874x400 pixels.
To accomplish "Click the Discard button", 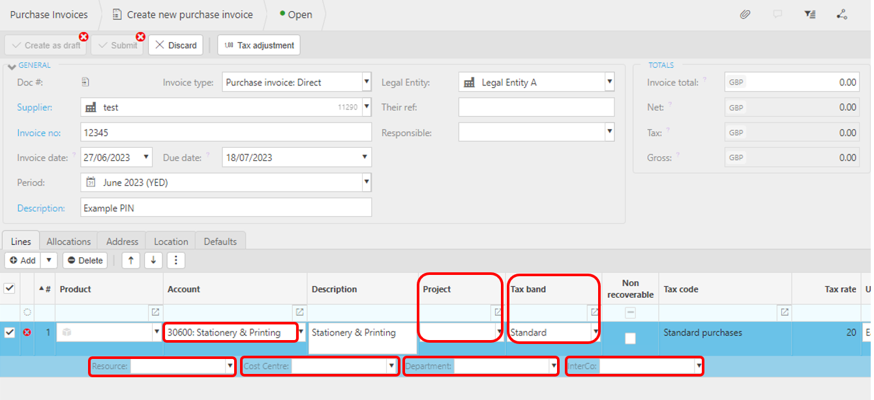I will pos(176,45).
